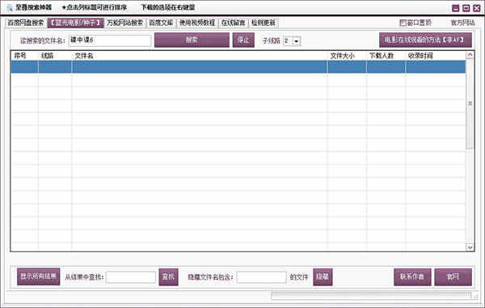Switch to the 百度网盘搜索 tab
The image size is (485, 308).
tap(26, 23)
